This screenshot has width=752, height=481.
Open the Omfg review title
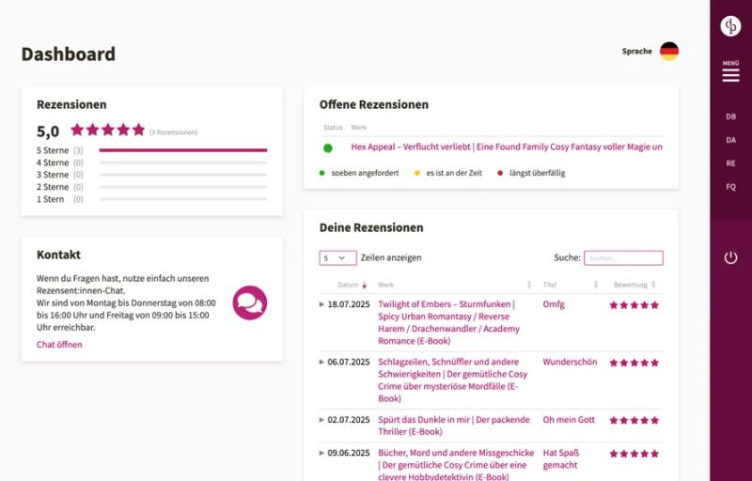point(554,304)
